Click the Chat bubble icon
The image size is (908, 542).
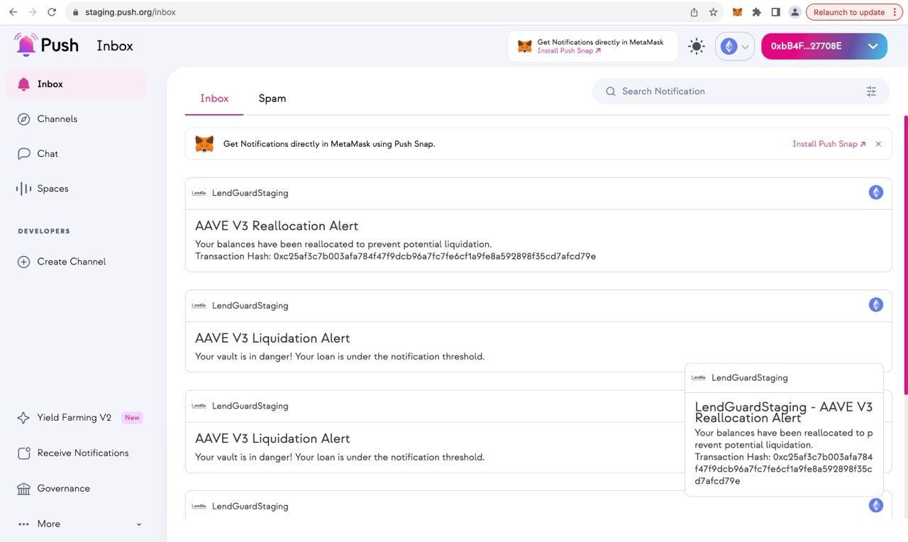[x=24, y=154]
